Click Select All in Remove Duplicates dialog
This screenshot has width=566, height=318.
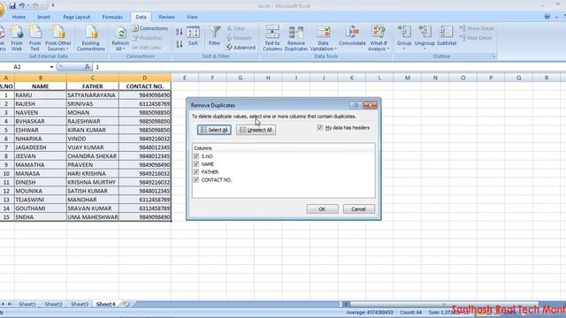point(214,130)
